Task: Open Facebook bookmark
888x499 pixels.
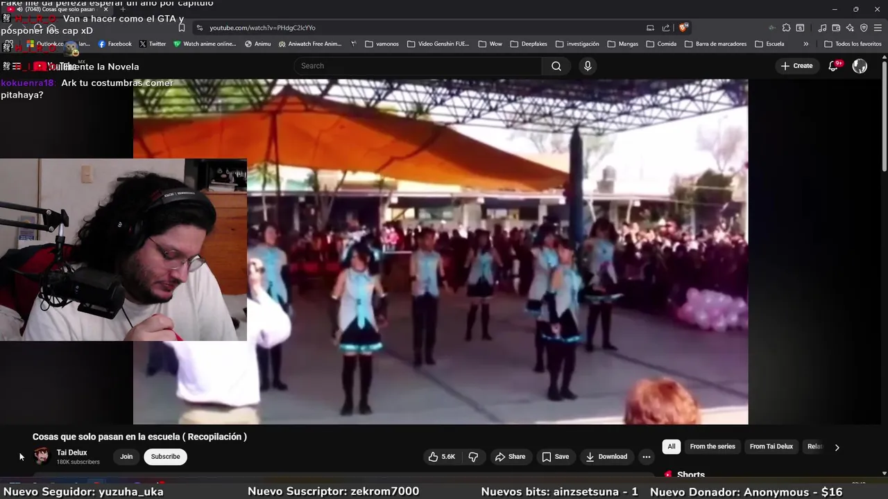Action: (115, 44)
